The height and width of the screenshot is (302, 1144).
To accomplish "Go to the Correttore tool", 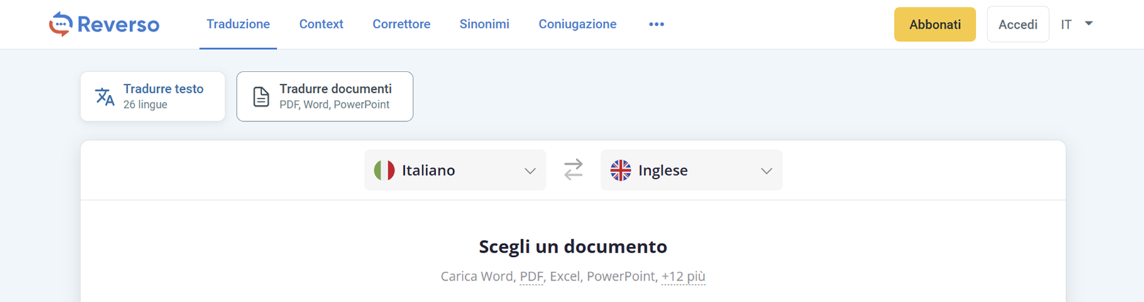I will [402, 24].
